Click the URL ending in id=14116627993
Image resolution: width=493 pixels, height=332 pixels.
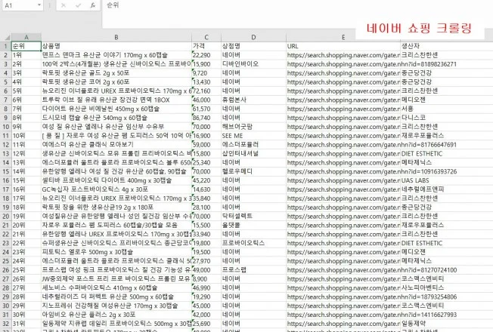coord(371,315)
